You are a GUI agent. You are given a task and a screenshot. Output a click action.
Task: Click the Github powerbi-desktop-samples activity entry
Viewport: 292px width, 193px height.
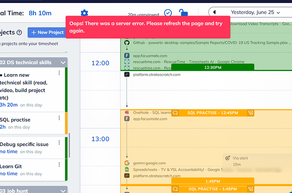[212, 43]
